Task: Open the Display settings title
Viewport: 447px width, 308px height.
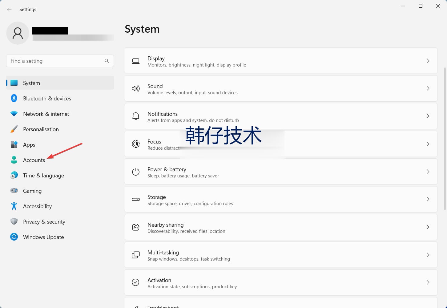Action: (x=156, y=59)
